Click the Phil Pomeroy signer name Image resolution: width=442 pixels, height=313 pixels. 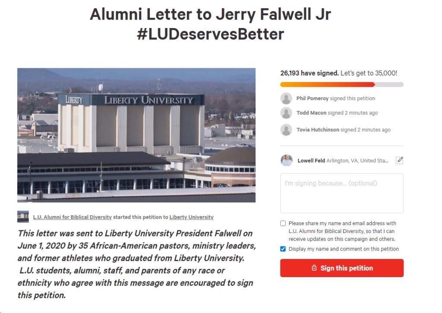[313, 98]
